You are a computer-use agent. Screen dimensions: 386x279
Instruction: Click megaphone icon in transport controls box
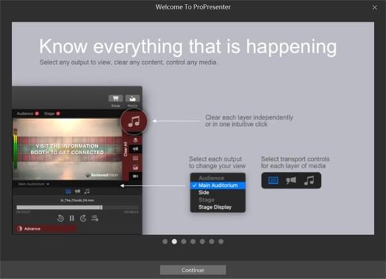291,181
